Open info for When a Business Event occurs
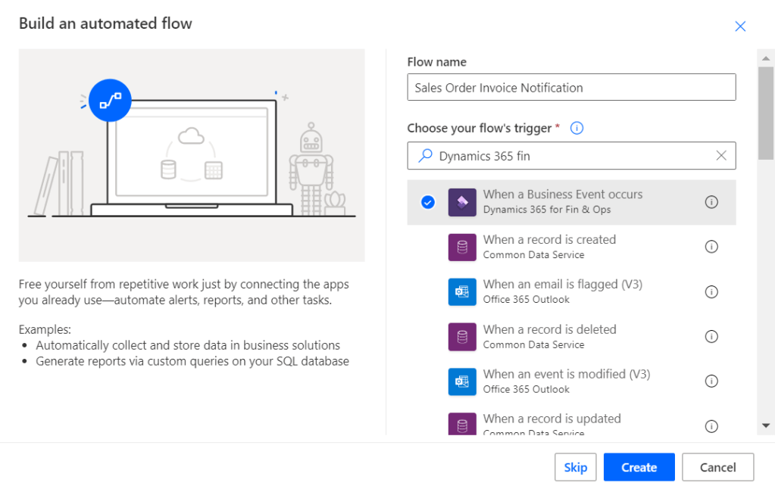Image resolution: width=775 pixels, height=489 pixels. pos(711,202)
